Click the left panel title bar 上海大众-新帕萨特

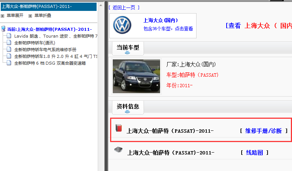(x=48, y=6)
